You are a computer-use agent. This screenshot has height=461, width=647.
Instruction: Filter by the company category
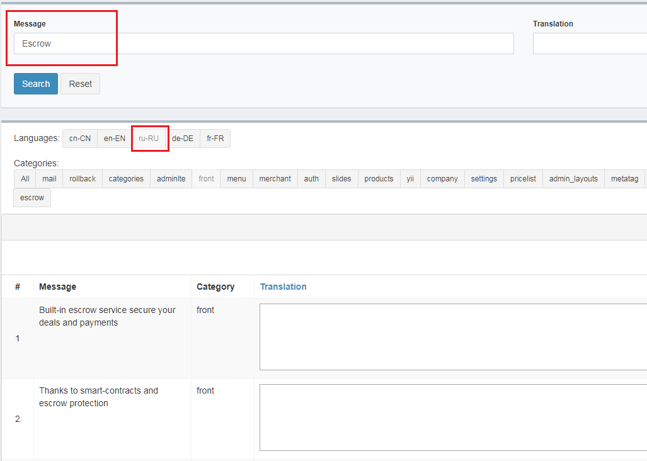[442, 179]
